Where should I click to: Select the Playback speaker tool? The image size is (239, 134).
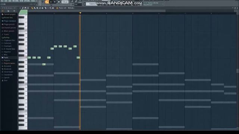(53, 8)
